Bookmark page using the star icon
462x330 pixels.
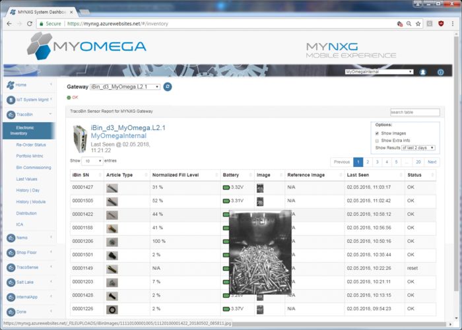coord(418,24)
